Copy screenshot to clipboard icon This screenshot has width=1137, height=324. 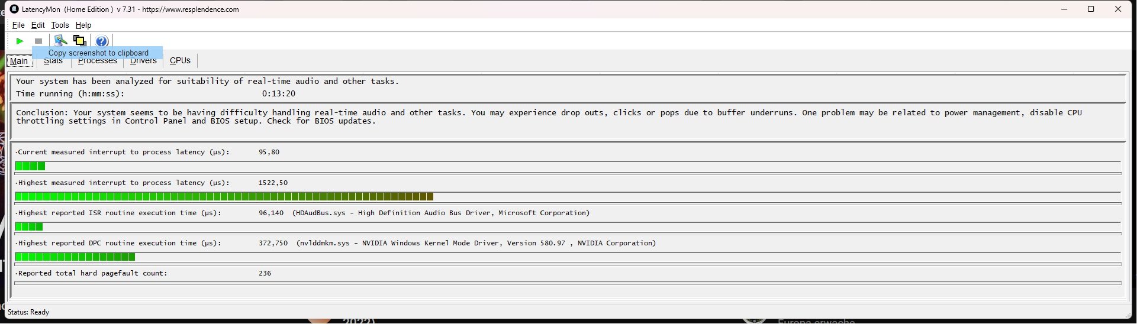click(x=79, y=41)
